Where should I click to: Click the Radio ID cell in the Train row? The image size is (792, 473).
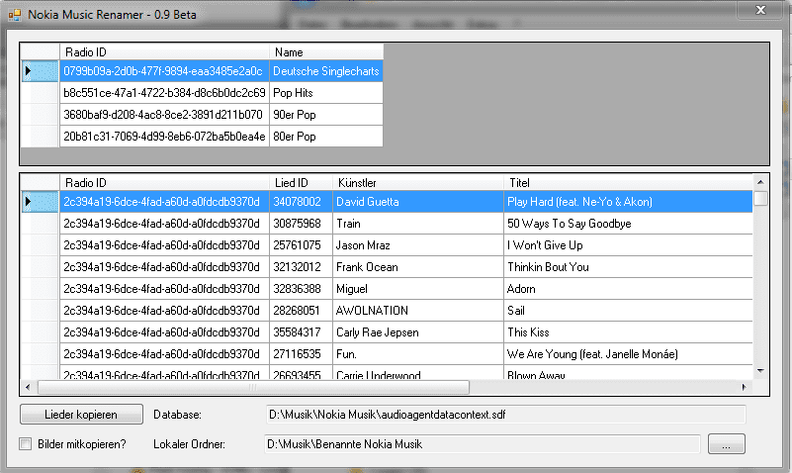[x=165, y=224]
